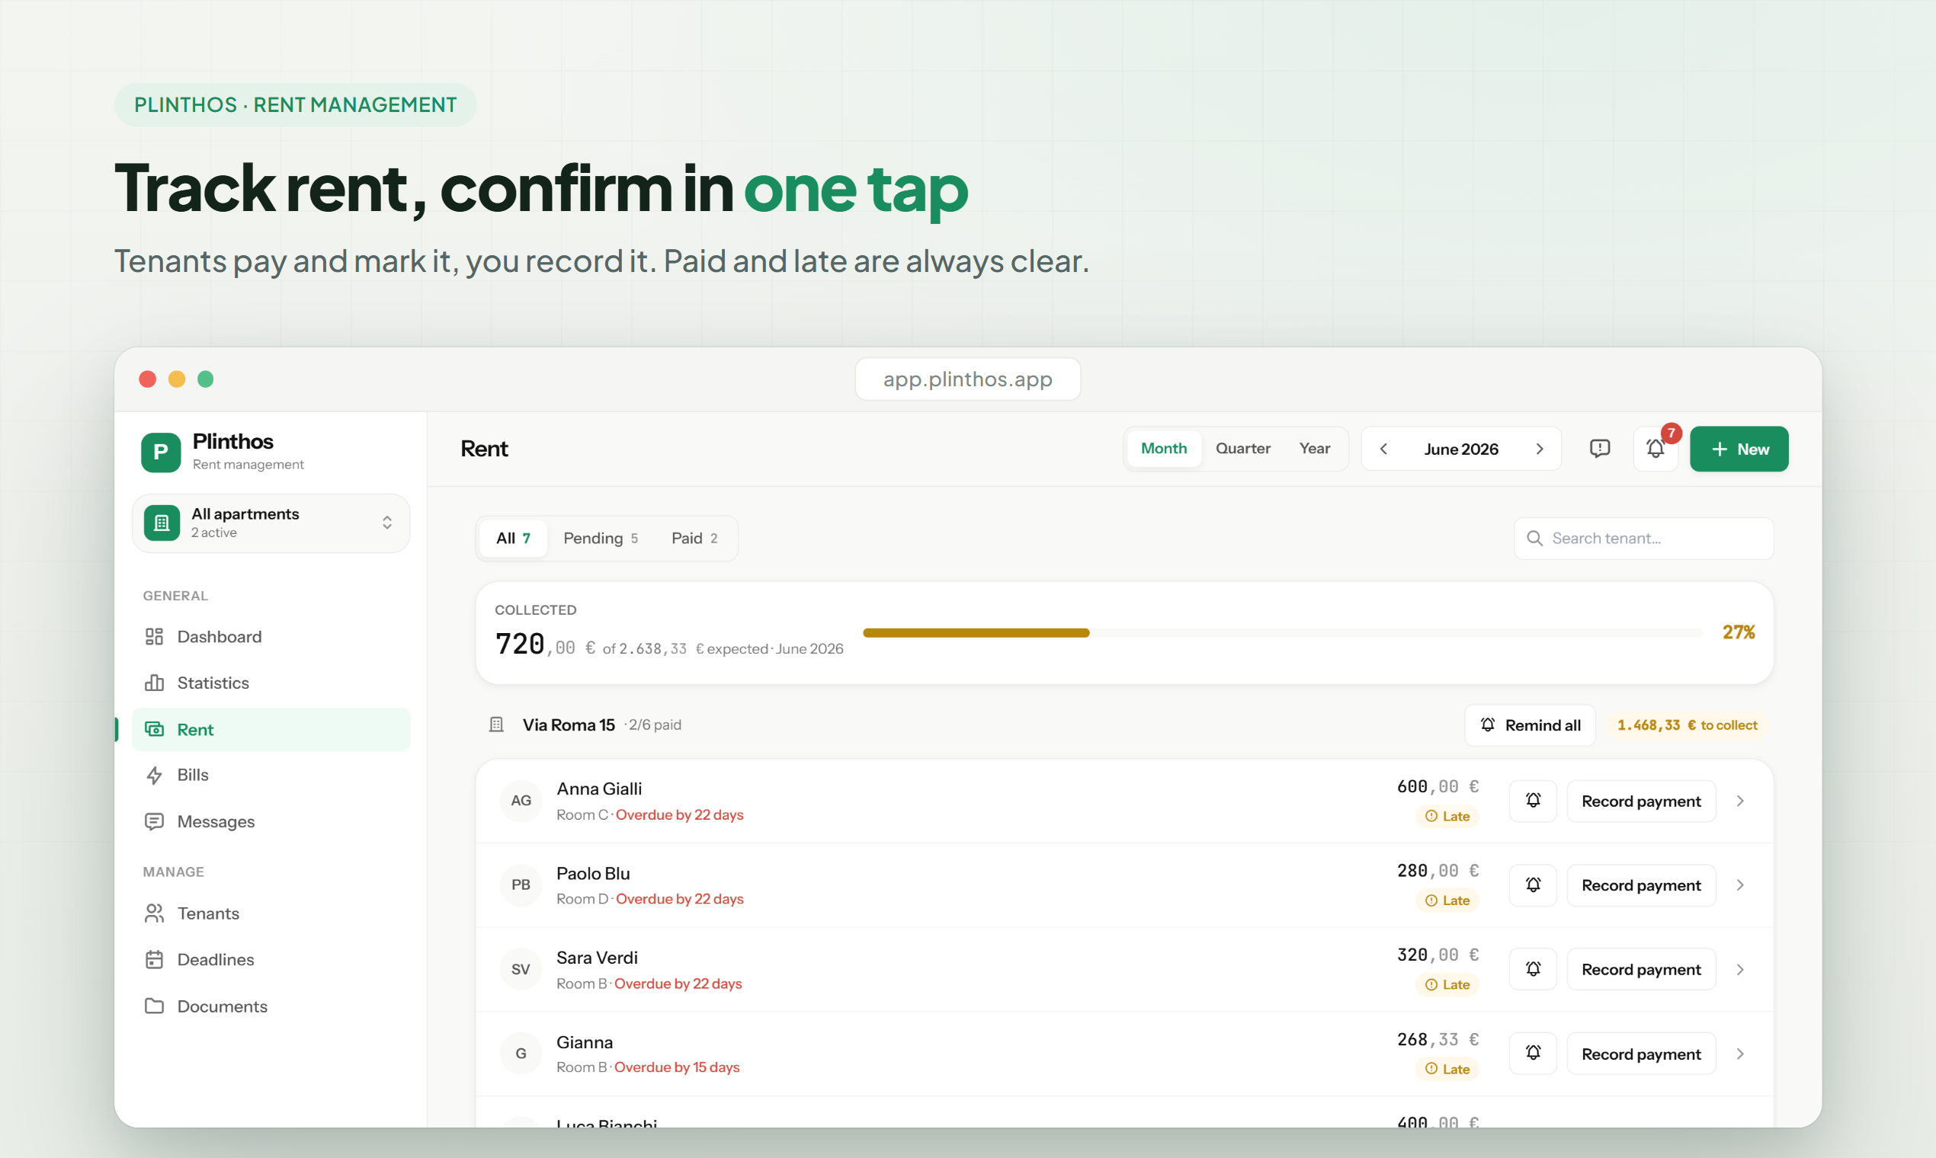Image resolution: width=1936 pixels, height=1158 pixels.
Task: Click the Sara Verdi tenant name
Action: 596,958
